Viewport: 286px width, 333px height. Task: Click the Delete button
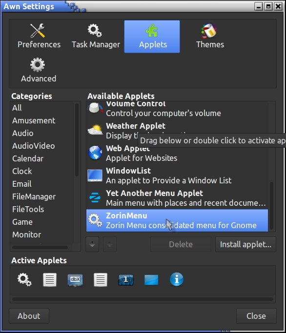181,244
